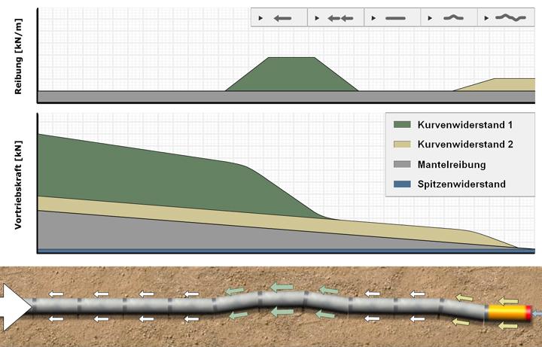Image resolution: width=542 pixels, height=347 pixels.
Task: Click the blue Spitzenwiderstand legend swatch
Action: click(403, 184)
